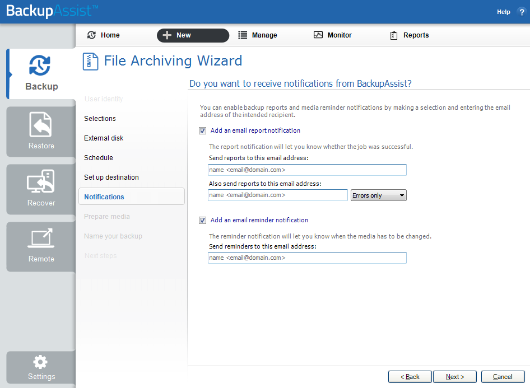Focus the Also send reports email field
The image size is (530, 388).
pos(278,195)
